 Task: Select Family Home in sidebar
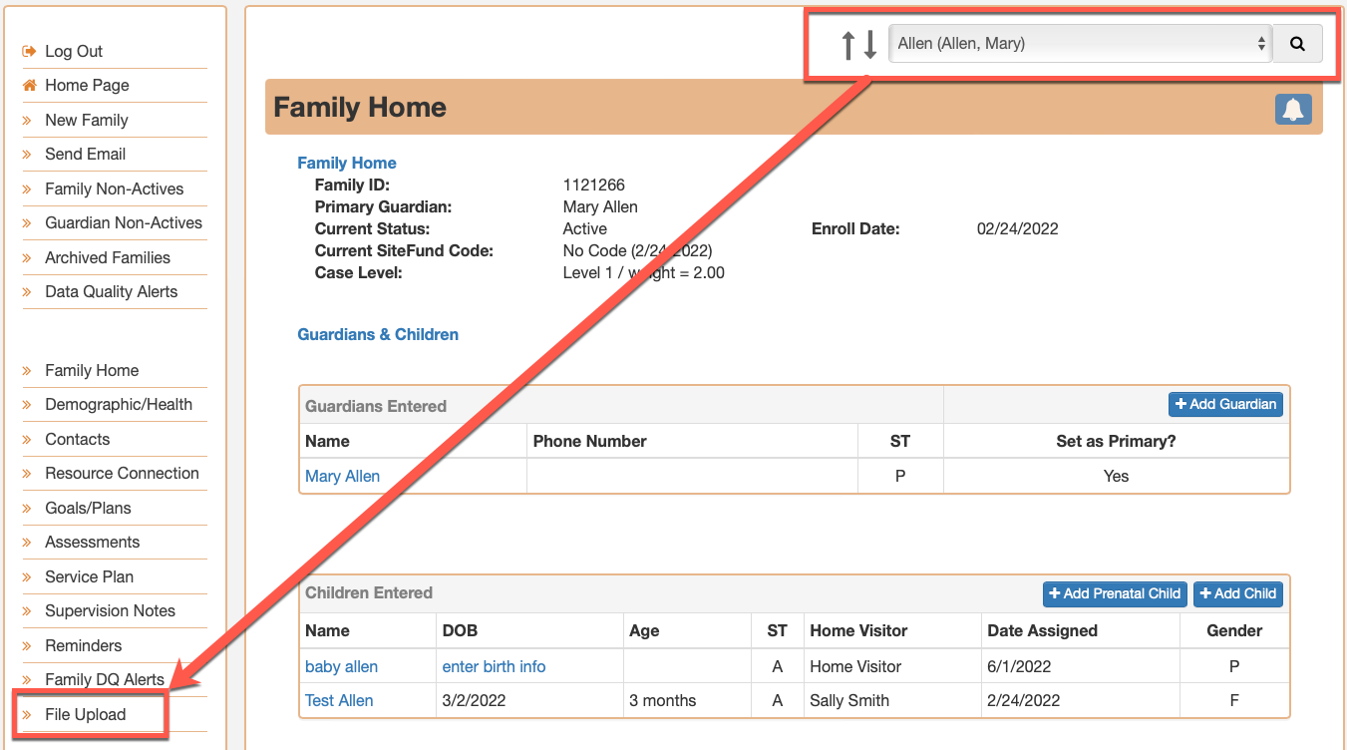pos(92,370)
